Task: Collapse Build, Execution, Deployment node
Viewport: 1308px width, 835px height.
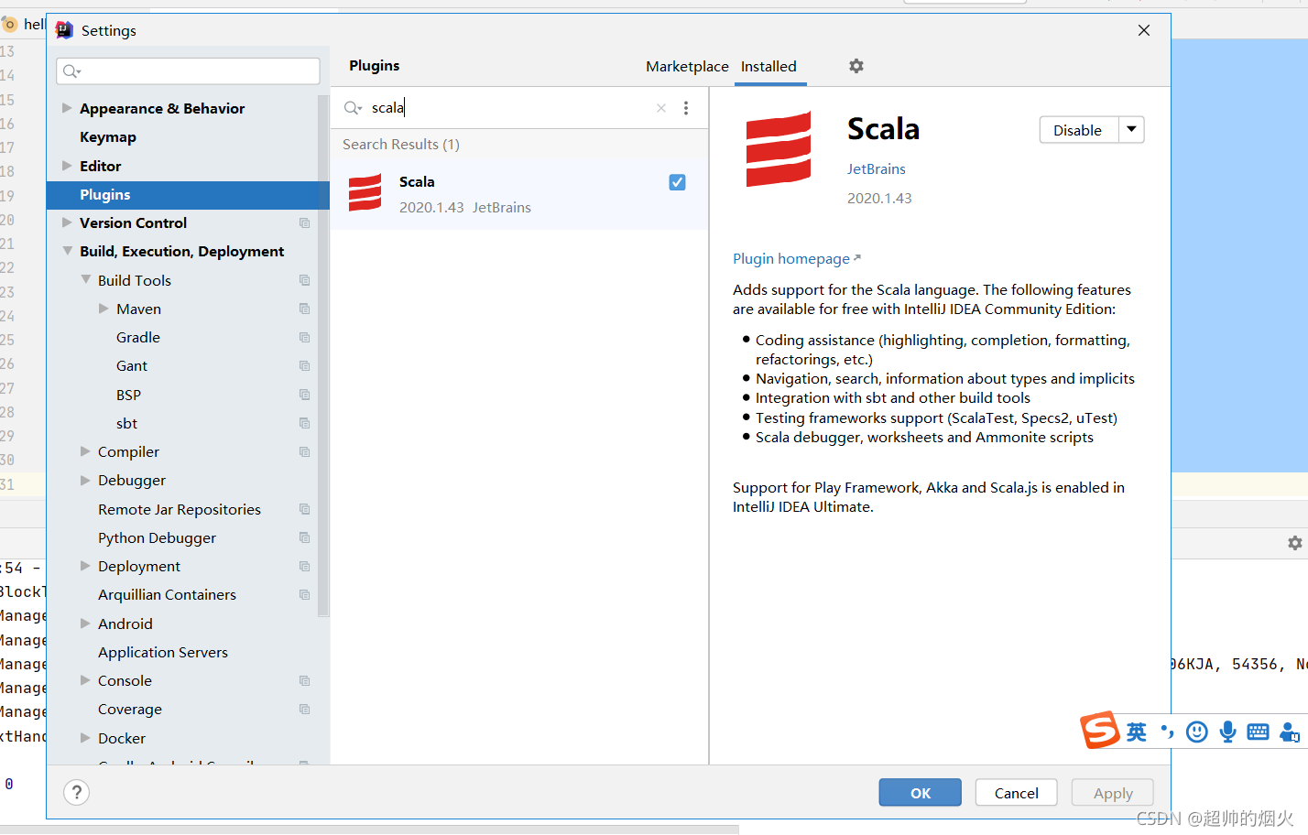Action: [x=67, y=251]
